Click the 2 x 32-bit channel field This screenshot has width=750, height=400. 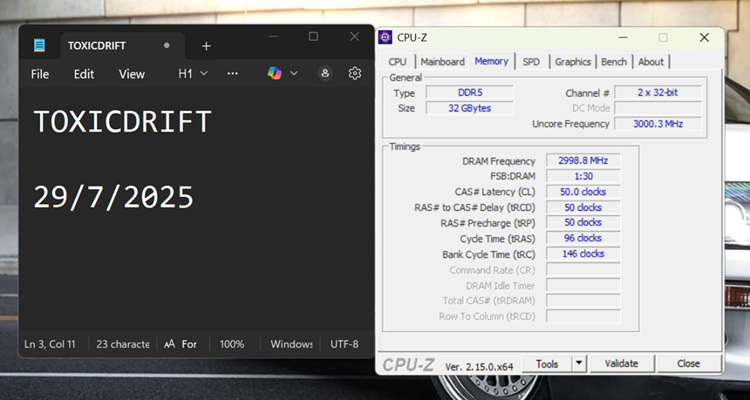point(658,92)
